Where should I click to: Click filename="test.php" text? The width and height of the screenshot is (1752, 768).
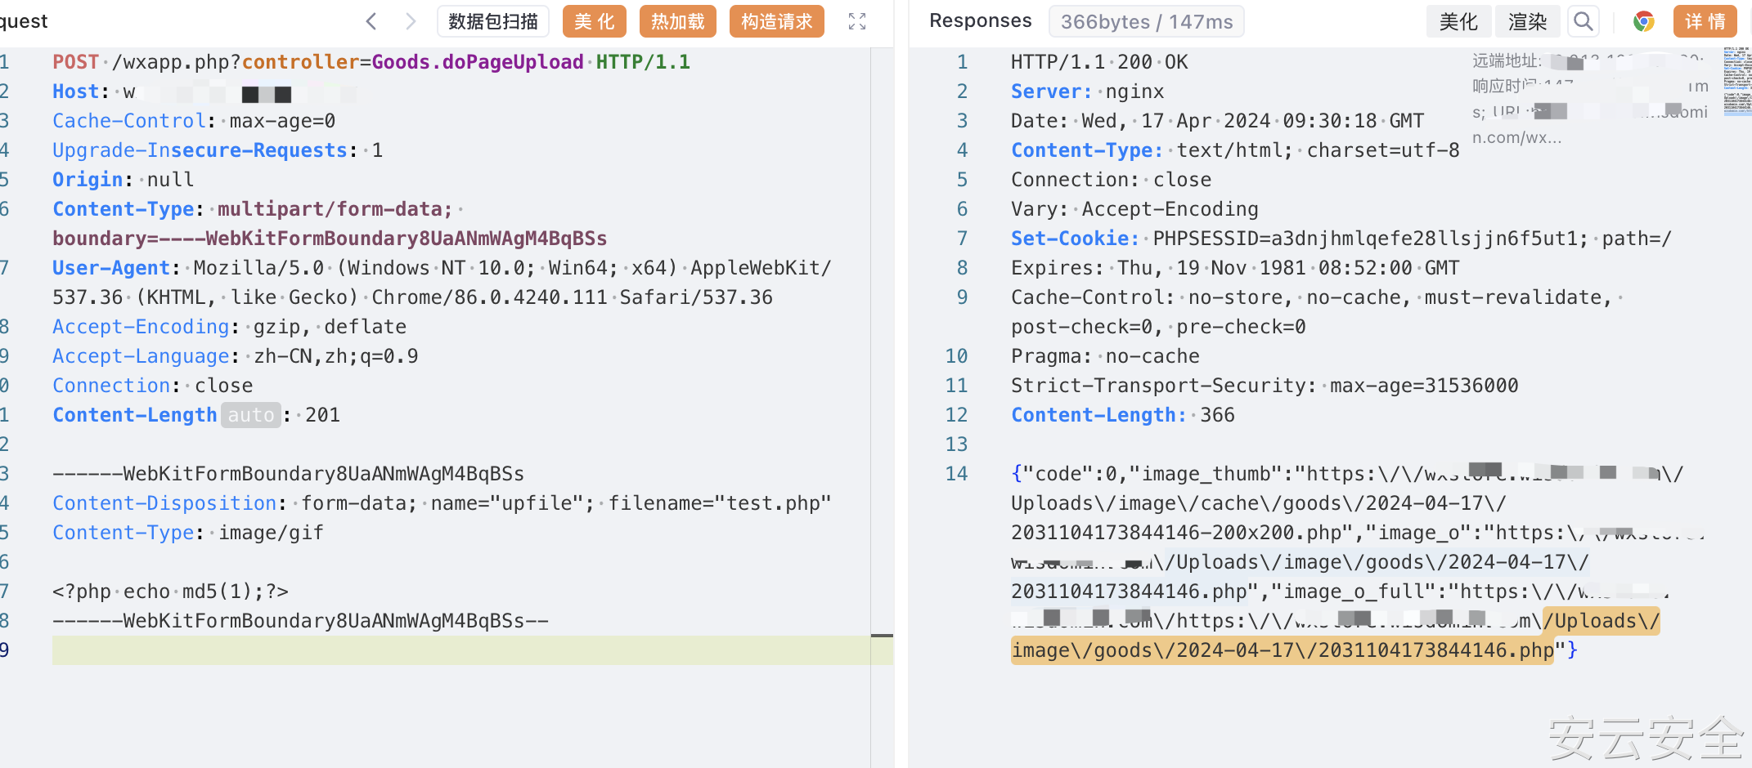(x=720, y=503)
